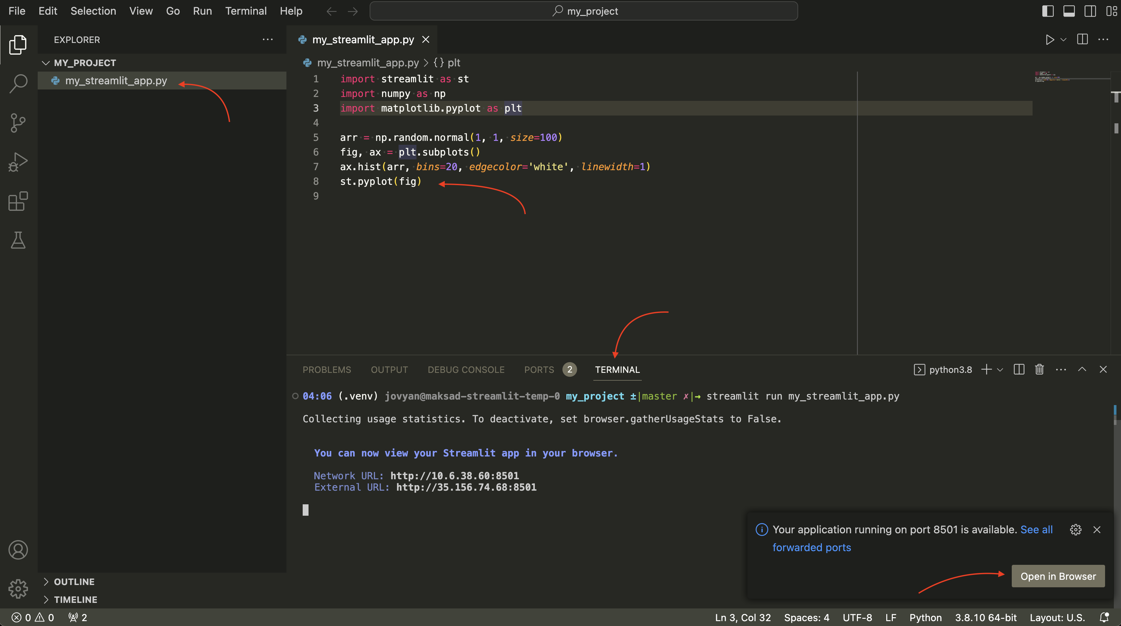Open the Manage gear in activity bar
This screenshot has width=1121, height=626.
pos(18,589)
